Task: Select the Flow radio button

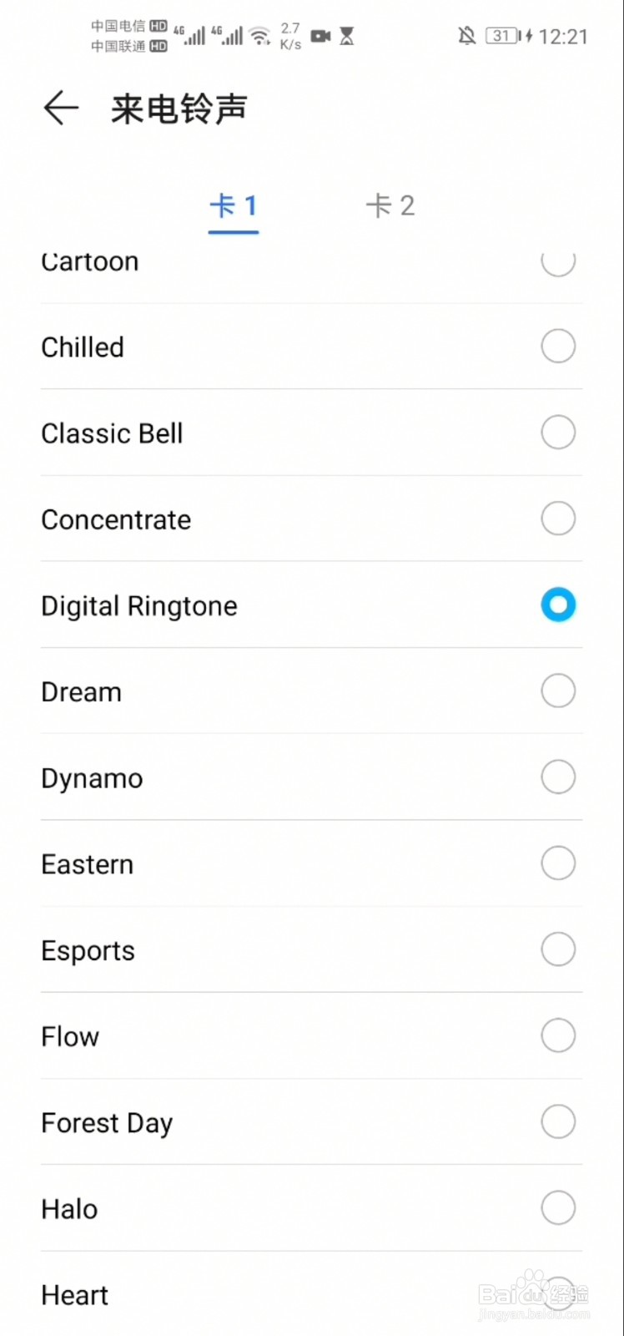Action: click(558, 1035)
